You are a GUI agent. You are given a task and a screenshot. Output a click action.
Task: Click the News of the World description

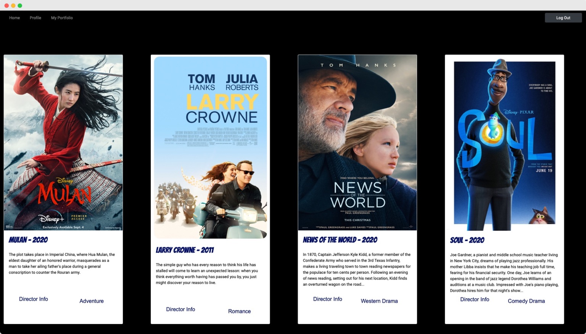357,269
